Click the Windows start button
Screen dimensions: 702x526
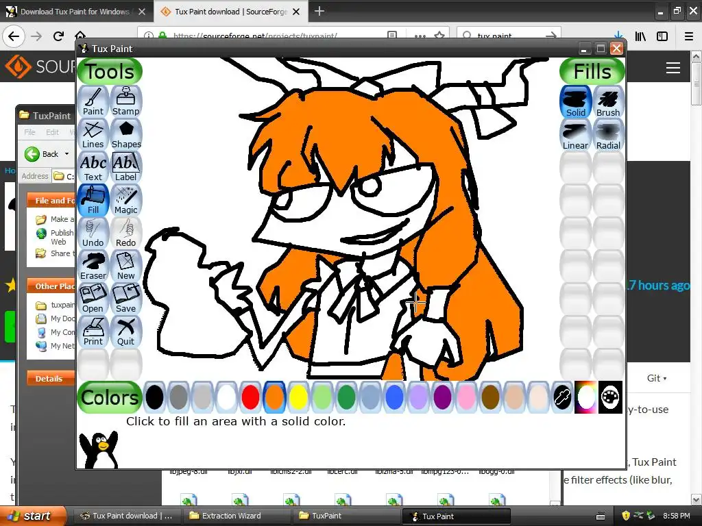click(x=32, y=516)
